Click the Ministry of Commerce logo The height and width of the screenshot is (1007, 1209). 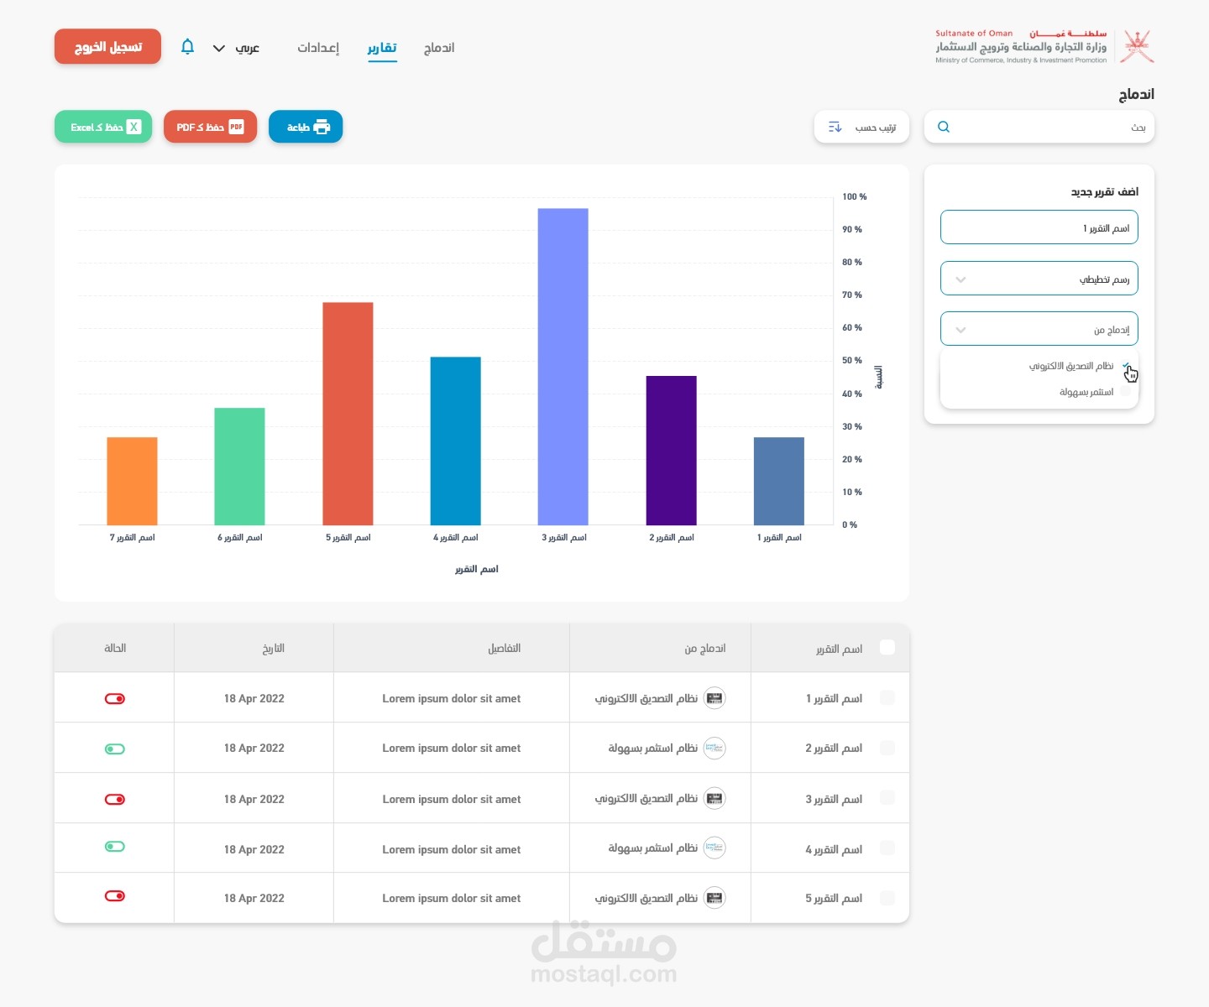tap(1045, 46)
